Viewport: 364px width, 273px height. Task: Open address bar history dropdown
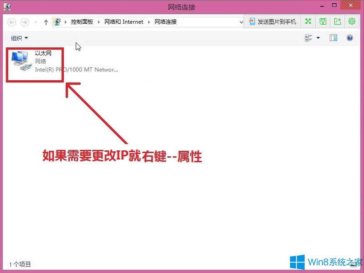click(241, 22)
